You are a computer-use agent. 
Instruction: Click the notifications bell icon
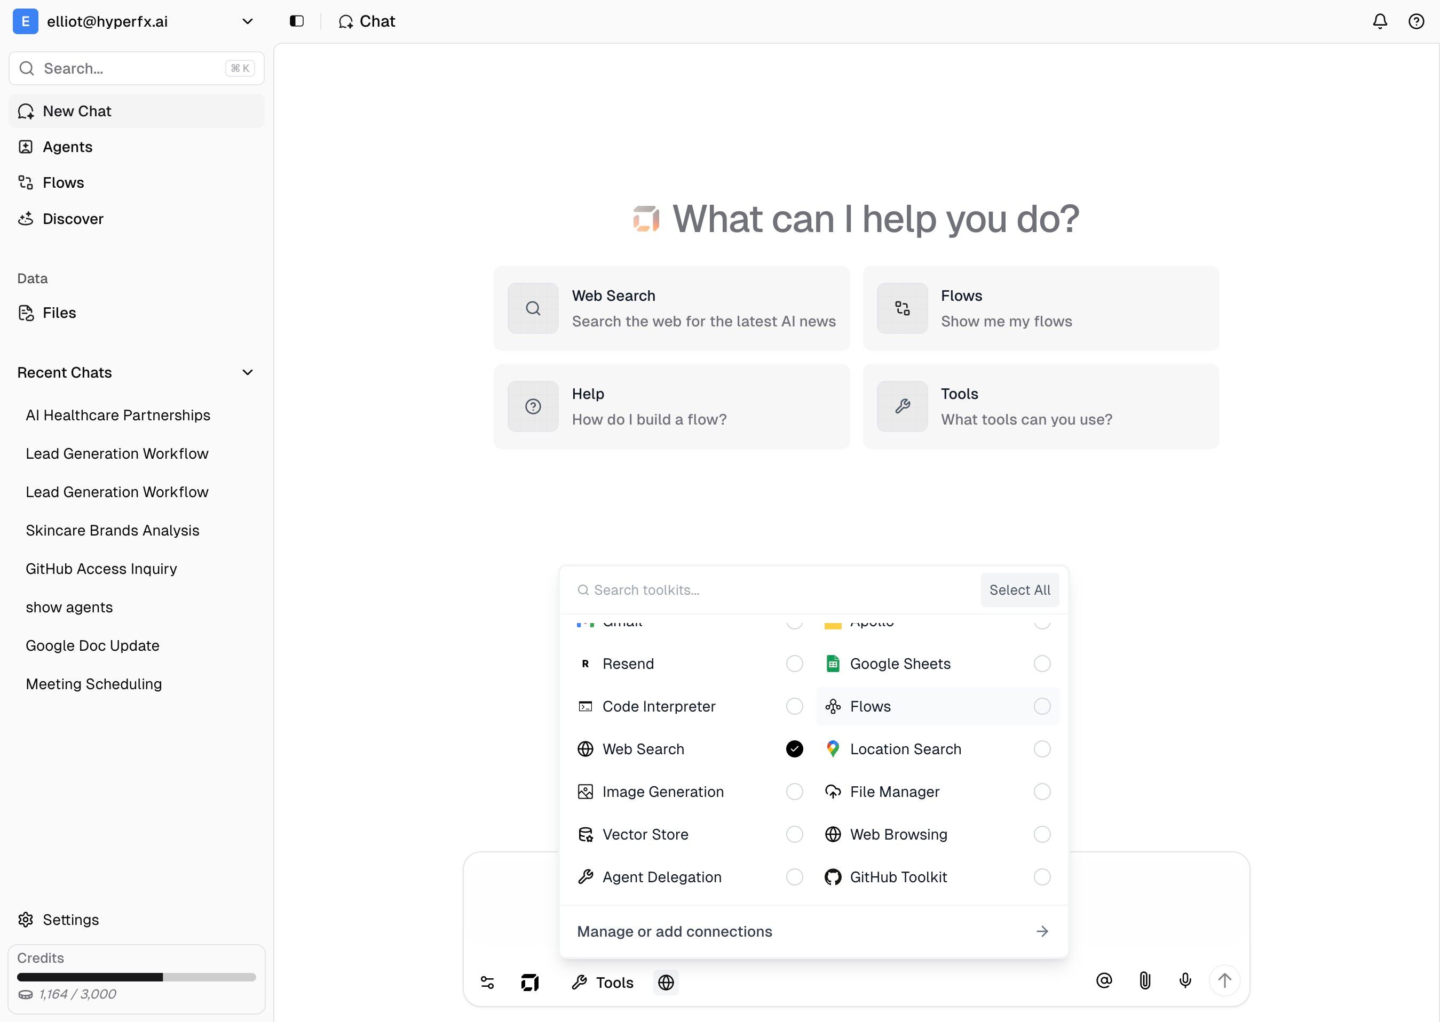(1380, 21)
